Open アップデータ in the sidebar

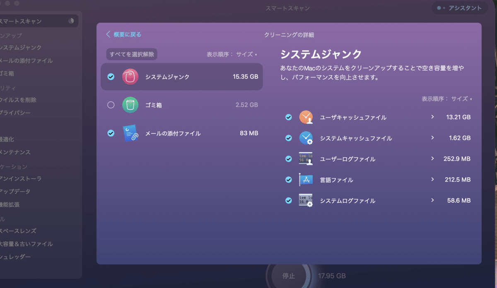(x=15, y=192)
